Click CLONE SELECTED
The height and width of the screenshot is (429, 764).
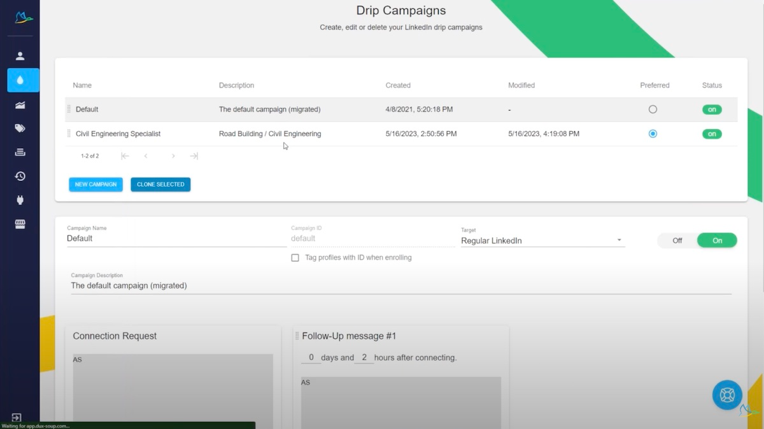pos(160,184)
